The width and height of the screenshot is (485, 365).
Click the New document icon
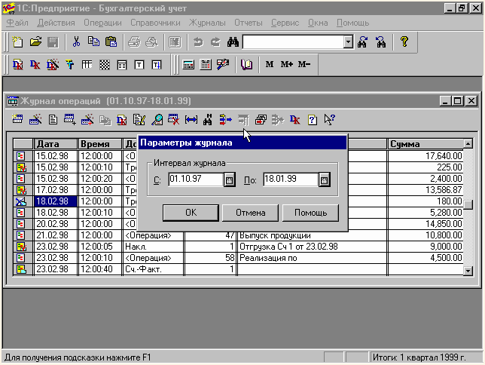point(17,41)
